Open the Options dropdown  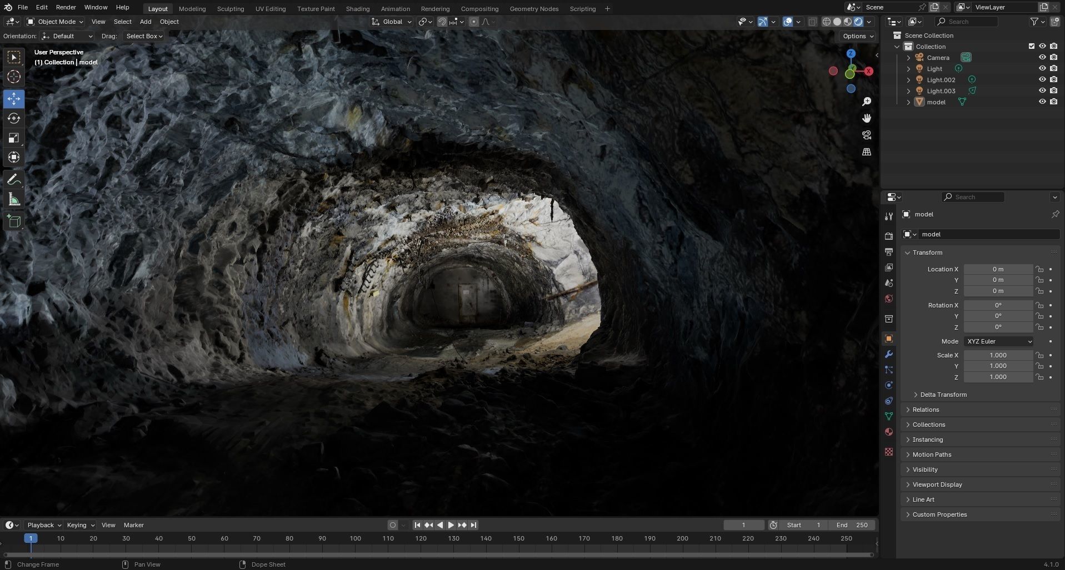click(858, 36)
